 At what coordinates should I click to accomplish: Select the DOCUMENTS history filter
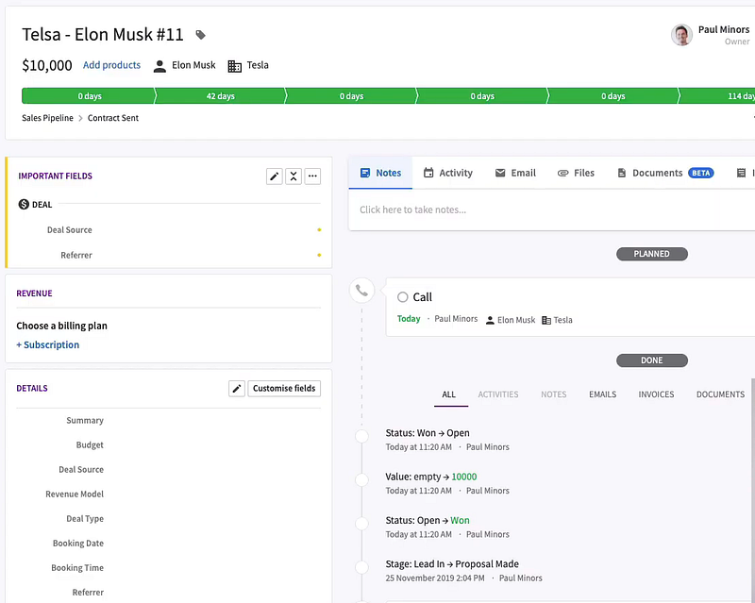click(720, 394)
